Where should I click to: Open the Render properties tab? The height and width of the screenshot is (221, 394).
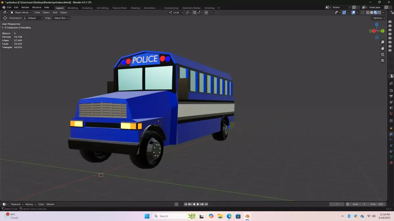[391, 90]
